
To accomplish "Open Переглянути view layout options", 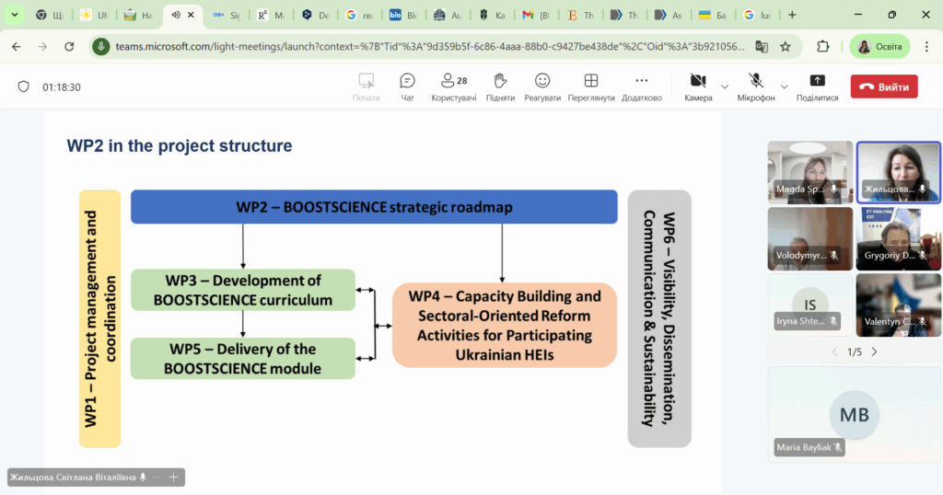I will (x=591, y=86).
